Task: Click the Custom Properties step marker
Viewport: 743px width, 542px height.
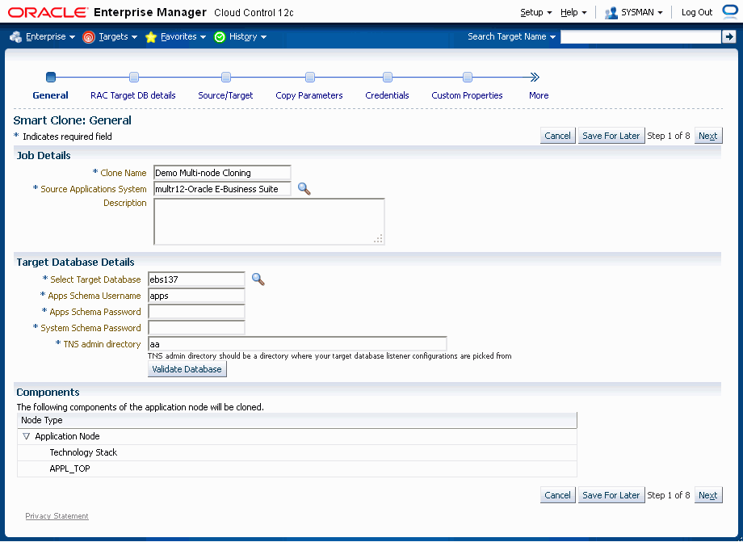Action: coord(468,77)
